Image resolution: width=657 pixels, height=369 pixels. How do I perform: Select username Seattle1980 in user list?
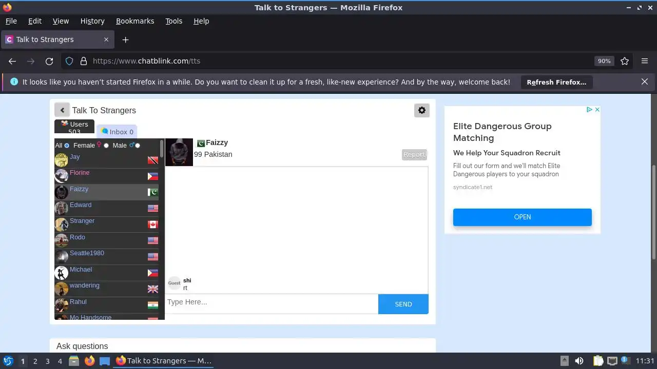87,253
